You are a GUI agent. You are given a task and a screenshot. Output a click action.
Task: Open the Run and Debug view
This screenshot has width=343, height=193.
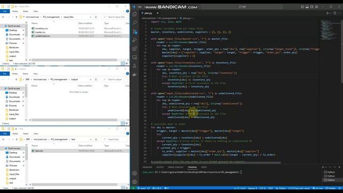tap(135, 40)
